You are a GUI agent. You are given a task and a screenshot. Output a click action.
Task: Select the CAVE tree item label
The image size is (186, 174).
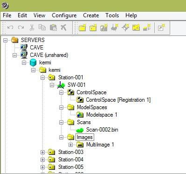tap(36, 48)
